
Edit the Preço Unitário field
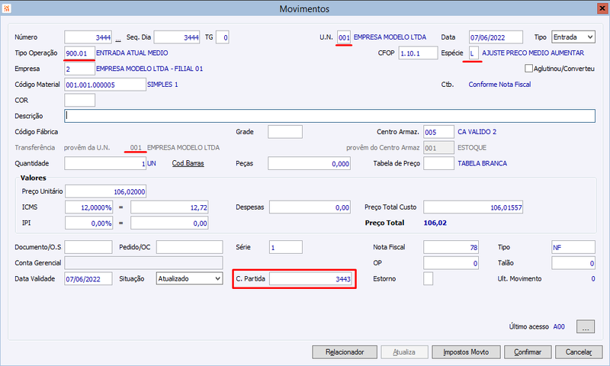click(x=105, y=191)
